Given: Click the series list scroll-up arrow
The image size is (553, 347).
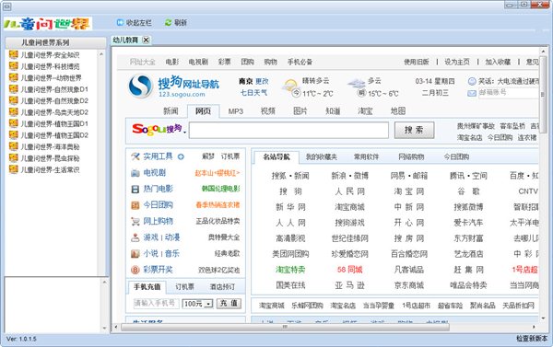Looking at the screenshot, I should pyautogui.click(x=101, y=54).
